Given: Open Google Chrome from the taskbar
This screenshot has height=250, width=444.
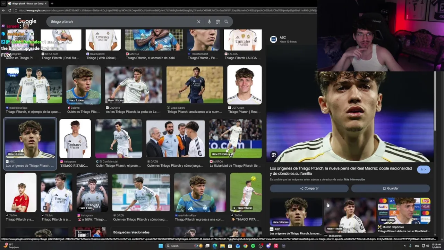Looking at the screenshot, I should pyautogui.click(x=245, y=246).
